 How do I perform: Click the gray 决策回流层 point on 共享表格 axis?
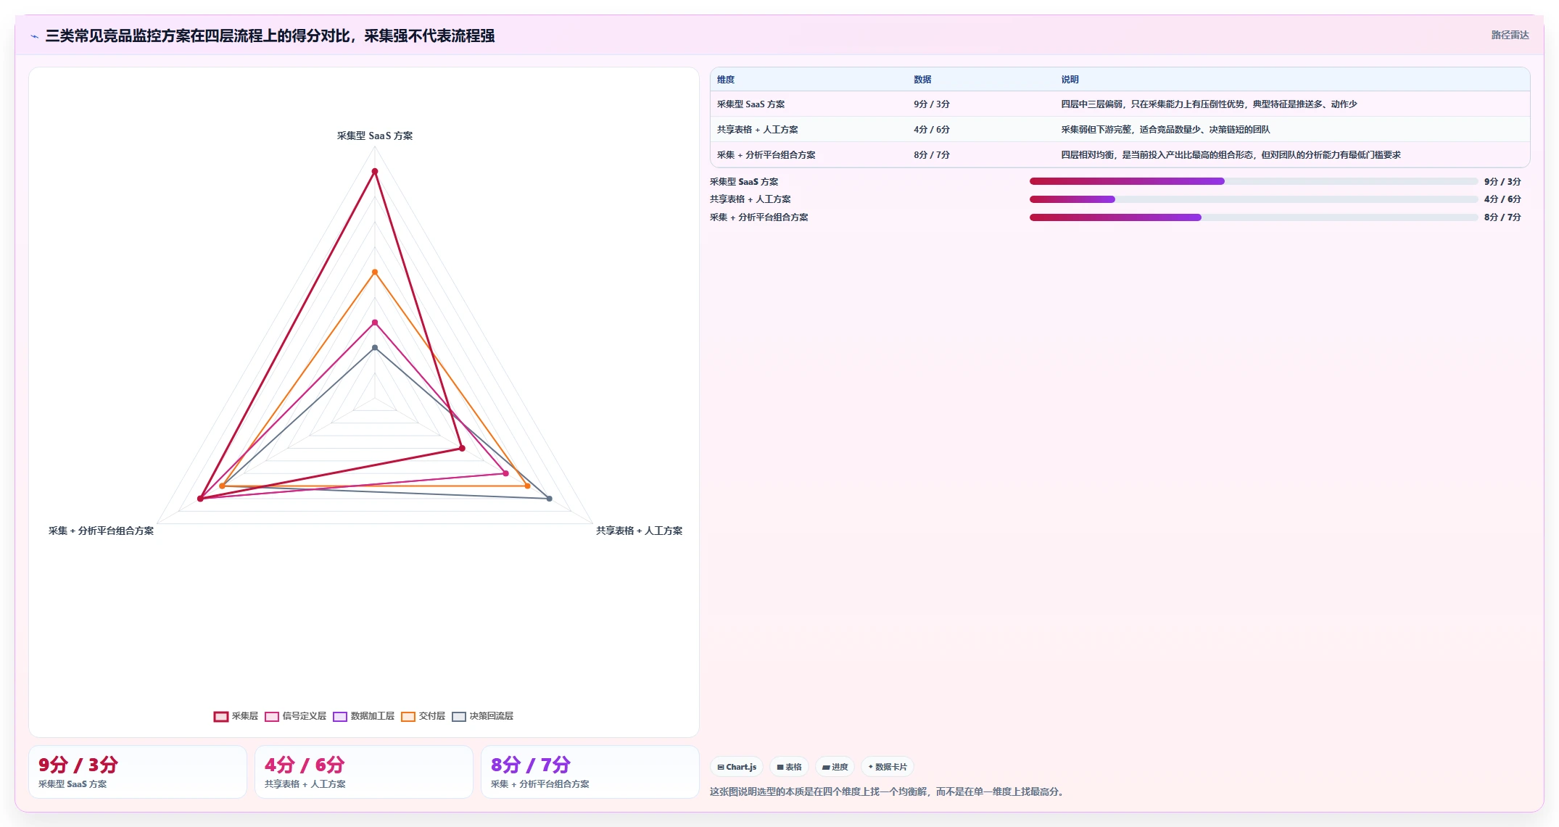pyautogui.click(x=549, y=499)
